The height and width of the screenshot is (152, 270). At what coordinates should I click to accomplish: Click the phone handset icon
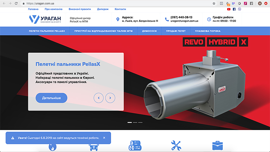pos(167,19)
